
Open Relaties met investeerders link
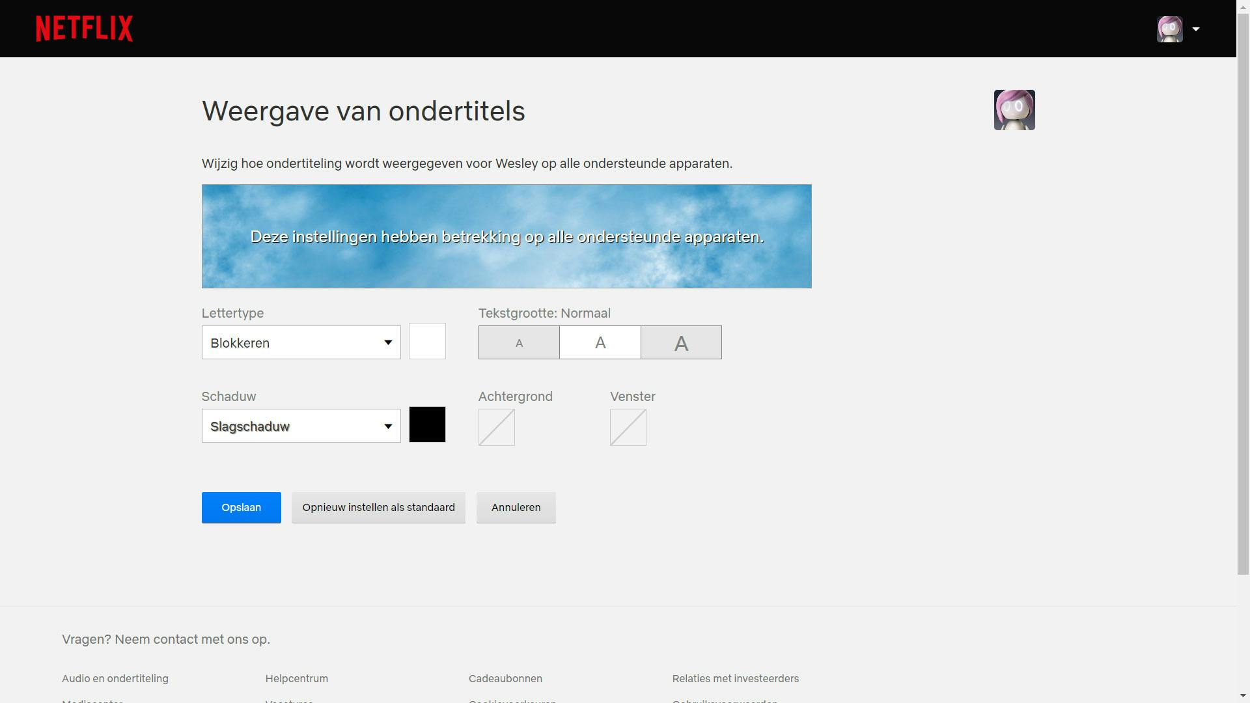736,678
